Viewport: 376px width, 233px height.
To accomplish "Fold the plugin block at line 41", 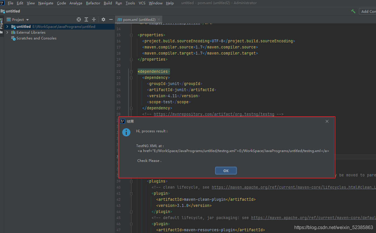I will click(x=132, y=193).
